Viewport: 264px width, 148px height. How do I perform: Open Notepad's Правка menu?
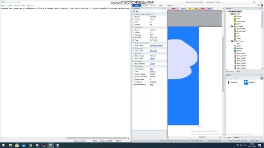[10, 5]
